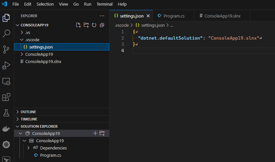The width and height of the screenshot is (275, 162).
Task: Collapse the .vscode folder
Action: tap(22, 40)
